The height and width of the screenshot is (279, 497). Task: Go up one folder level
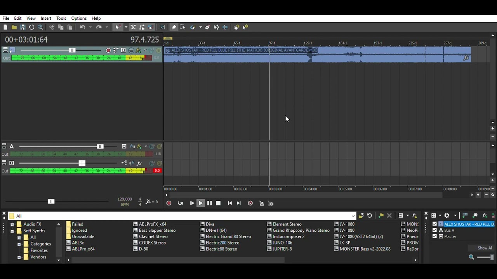point(361,216)
